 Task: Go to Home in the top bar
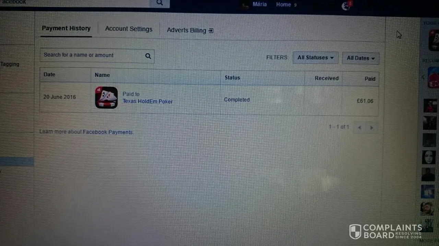point(284,4)
